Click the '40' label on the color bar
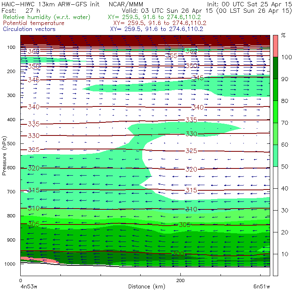The image size is (294, 294). click(x=285, y=188)
